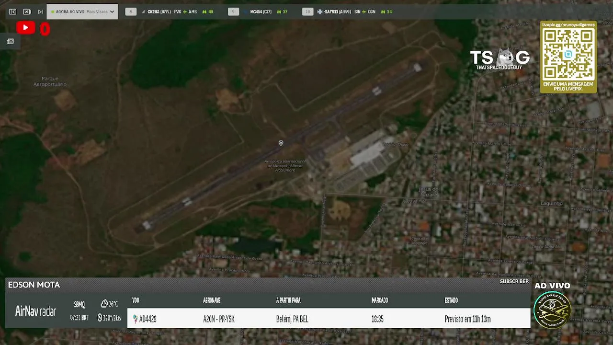Click the ESTADO column header
This screenshot has width=613, height=345.
(451, 300)
